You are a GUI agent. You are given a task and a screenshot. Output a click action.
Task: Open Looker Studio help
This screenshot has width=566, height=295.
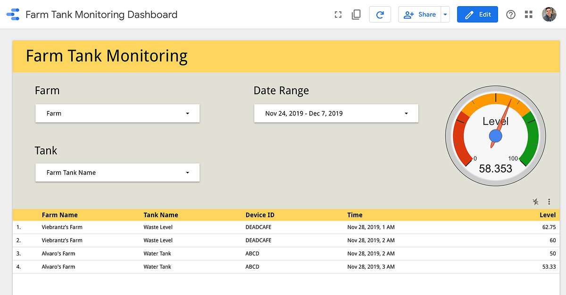(510, 14)
